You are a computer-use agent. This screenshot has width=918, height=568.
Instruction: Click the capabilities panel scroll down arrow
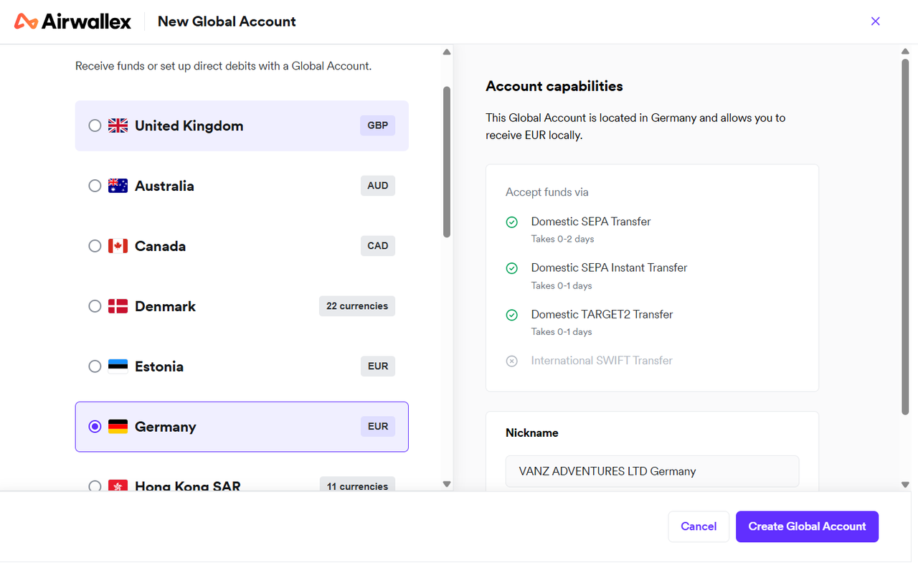click(x=905, y=484)
